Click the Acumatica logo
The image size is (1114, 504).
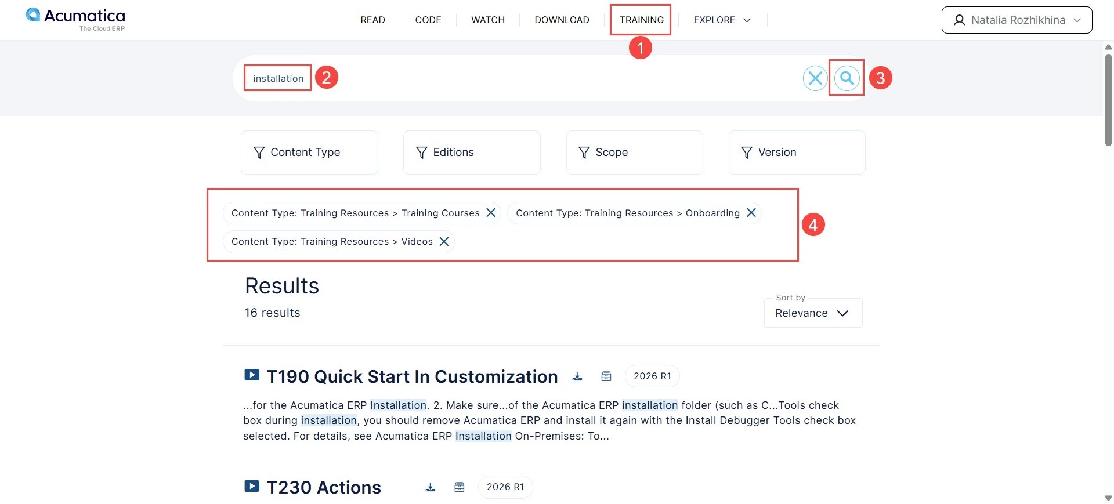tap(75, 19)
